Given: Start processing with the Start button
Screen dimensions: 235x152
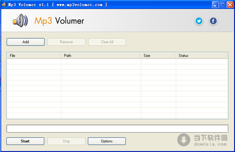Looking at the screenshot, I should (x=25, y=141).
